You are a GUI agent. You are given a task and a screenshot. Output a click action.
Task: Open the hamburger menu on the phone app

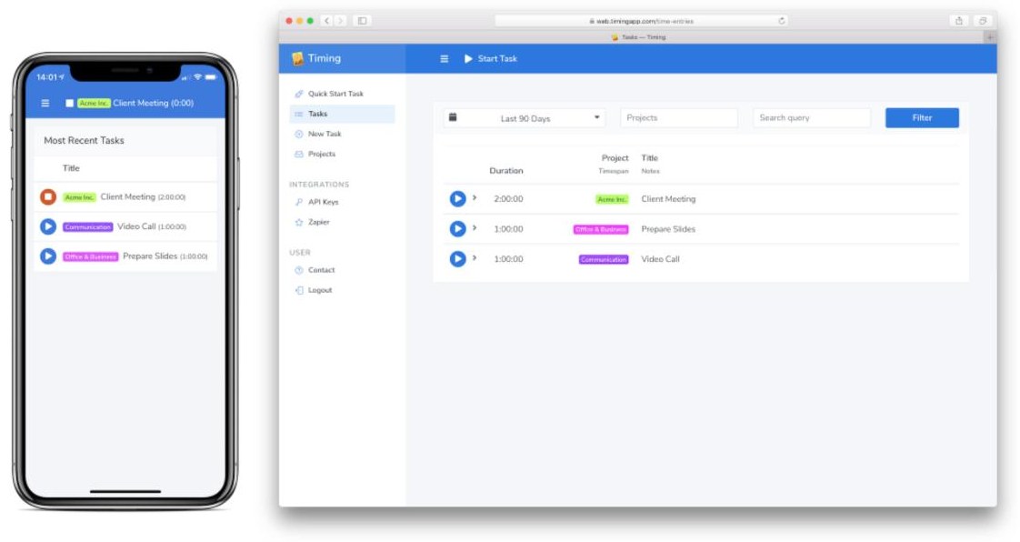tap(45, 103)
